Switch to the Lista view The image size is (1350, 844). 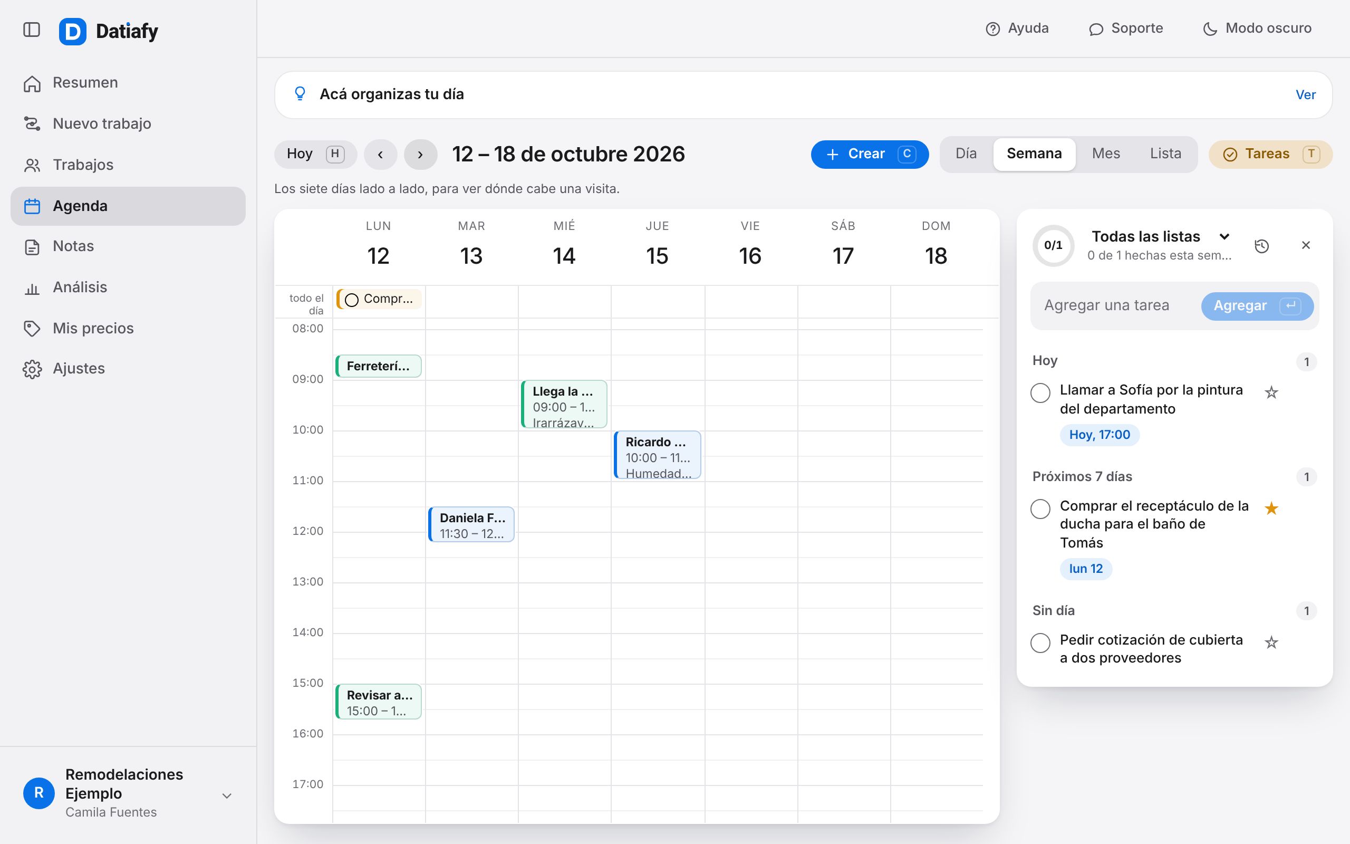pyautogui.click(x=1165, y=154)
